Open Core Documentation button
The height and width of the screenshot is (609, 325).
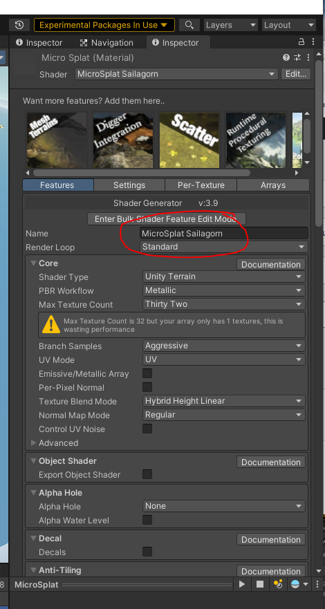click(271, 265)
